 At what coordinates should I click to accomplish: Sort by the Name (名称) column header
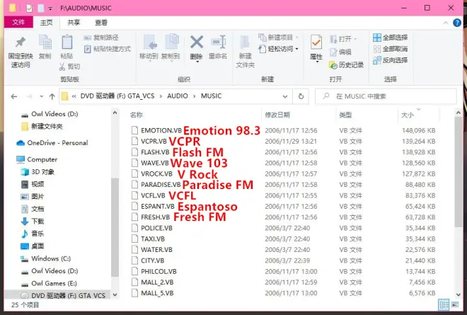[137, 115]
